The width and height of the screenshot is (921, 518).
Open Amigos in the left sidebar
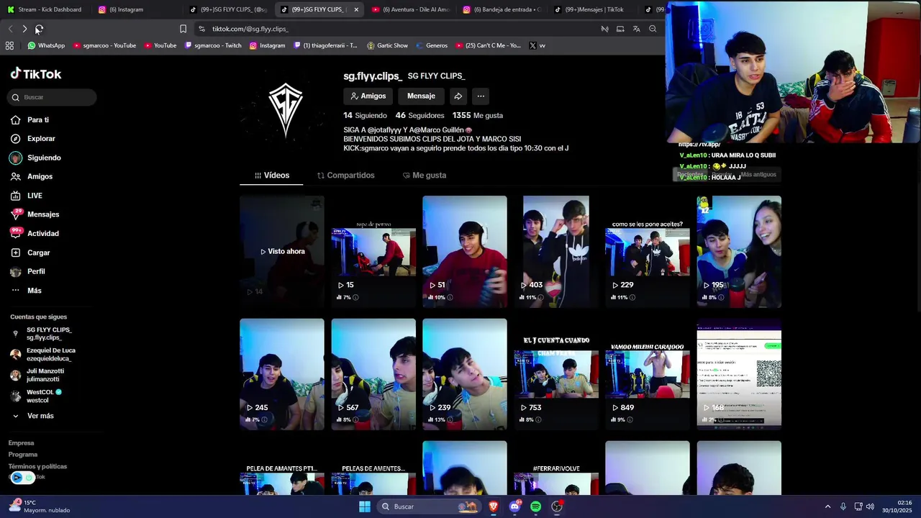click(32, 176)
